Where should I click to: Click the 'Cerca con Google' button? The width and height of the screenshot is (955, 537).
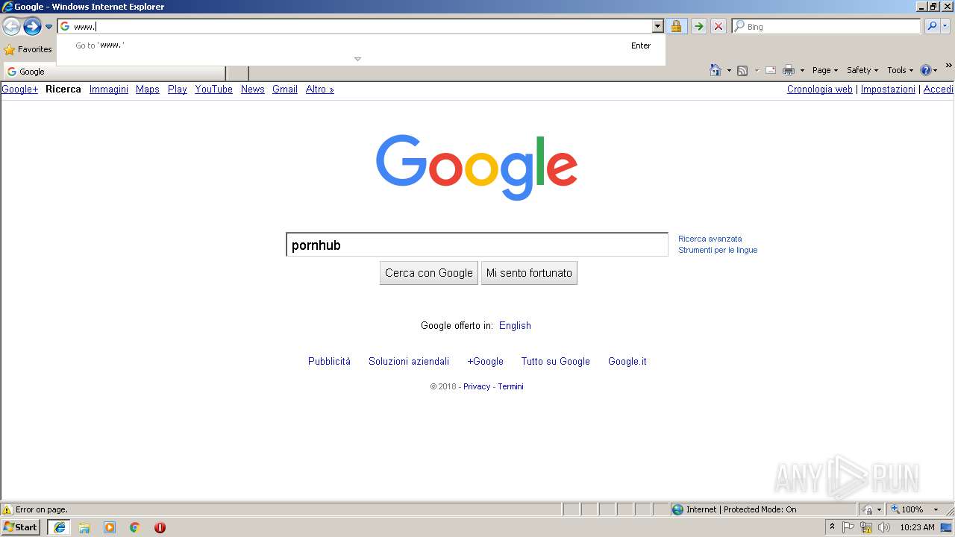coord(429,273)
